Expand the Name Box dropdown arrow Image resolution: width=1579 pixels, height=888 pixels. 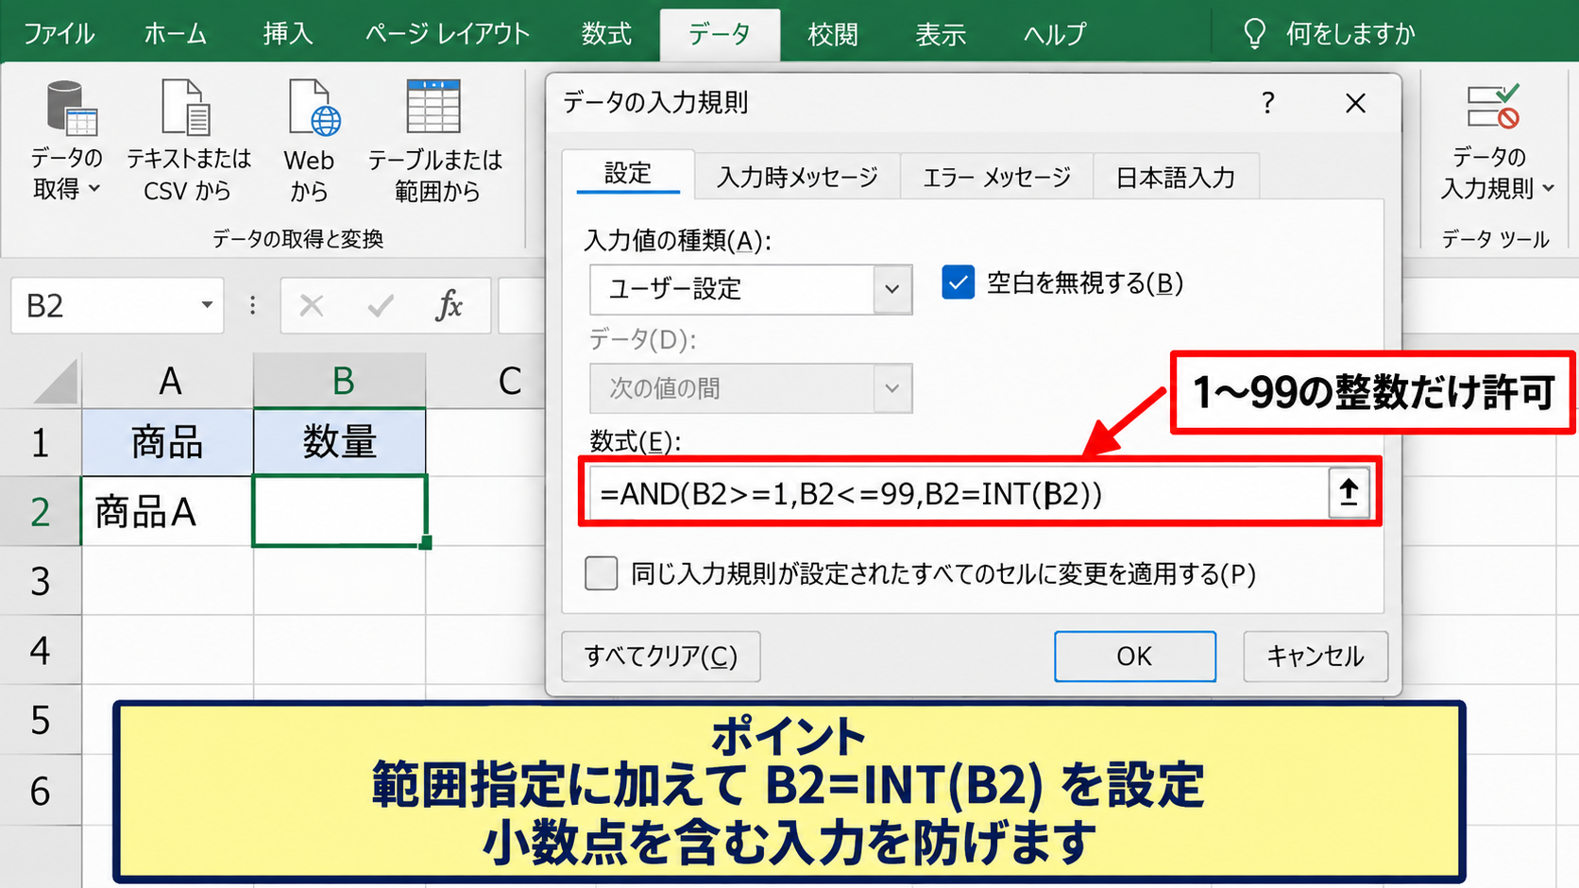(207, 305)
